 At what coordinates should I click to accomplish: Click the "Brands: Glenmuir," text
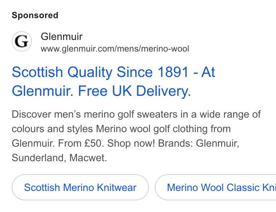[199, 143]
